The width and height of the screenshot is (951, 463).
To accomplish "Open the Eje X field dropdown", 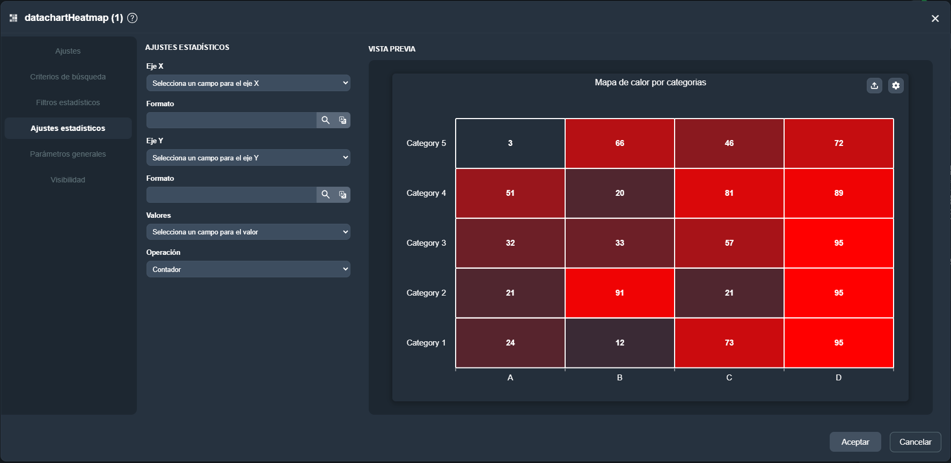I will [x=248, y=83].
